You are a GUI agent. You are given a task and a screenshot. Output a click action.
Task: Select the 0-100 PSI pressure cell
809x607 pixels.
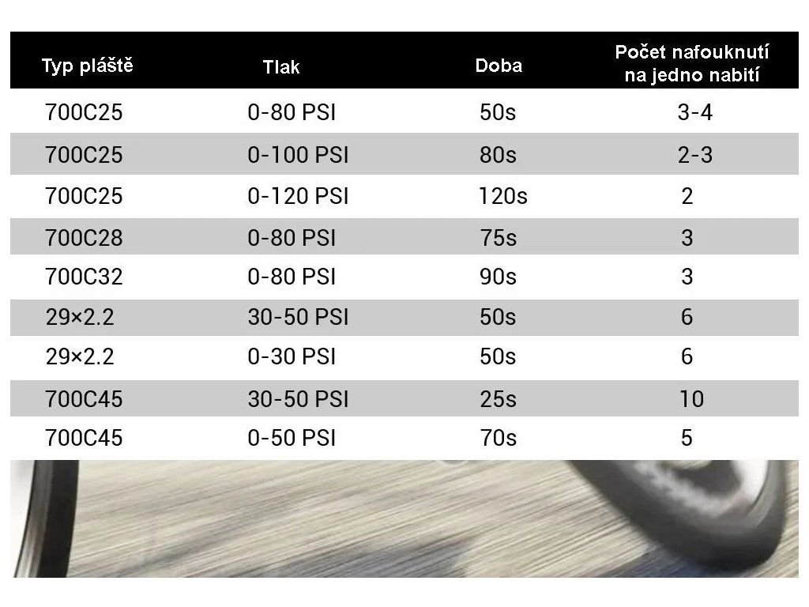click(x=298, y=155)
